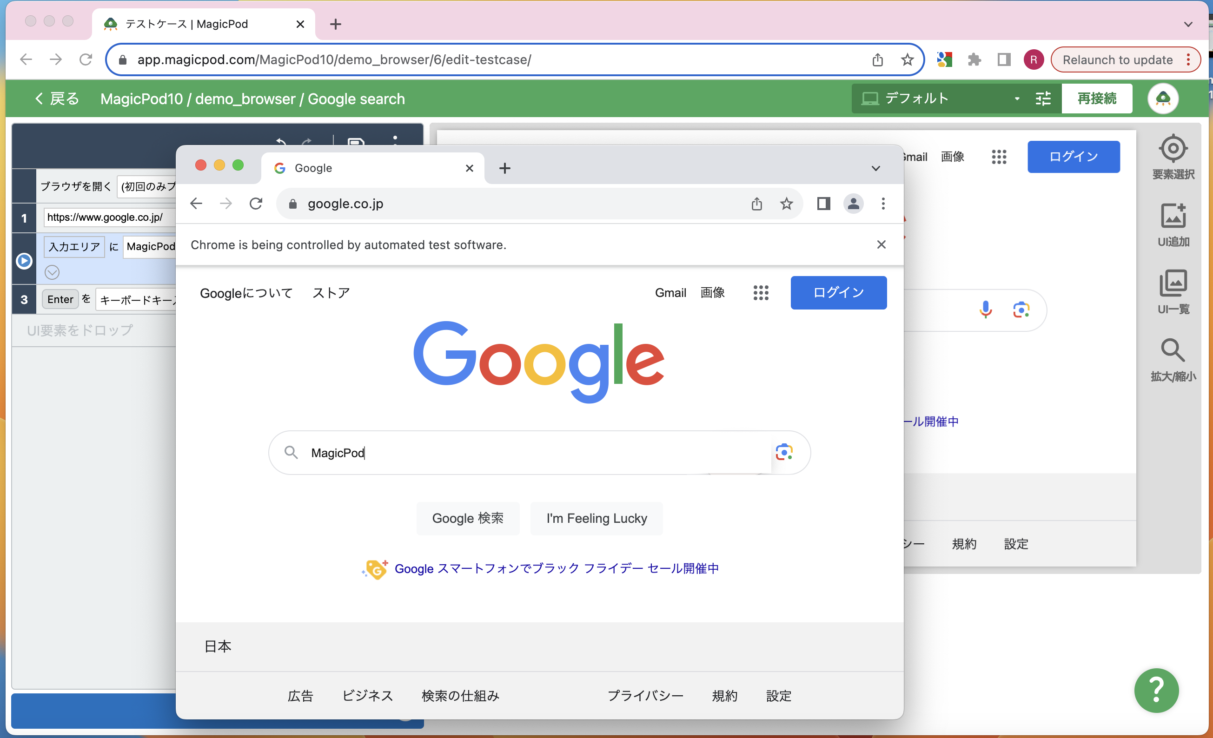
Task: Click forward arrow in MagicPod browser window
Action: click(x=56, y=59)
